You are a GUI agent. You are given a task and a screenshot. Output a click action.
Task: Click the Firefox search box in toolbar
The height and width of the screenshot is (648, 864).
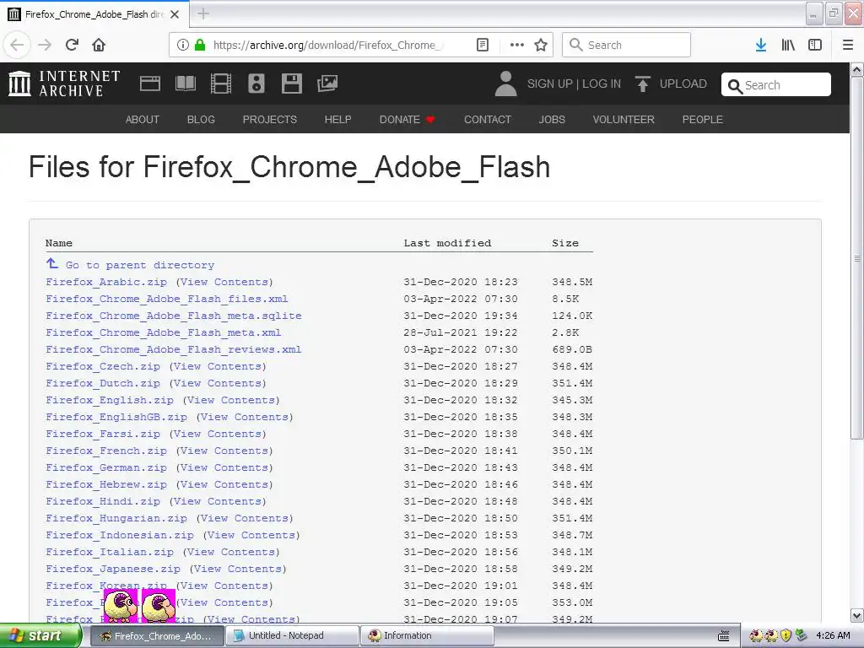coord(627,45)
